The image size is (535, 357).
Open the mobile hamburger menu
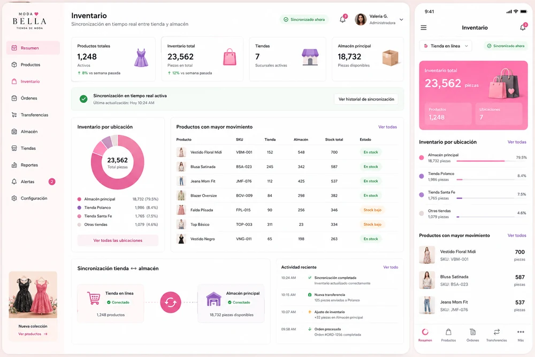423,28
